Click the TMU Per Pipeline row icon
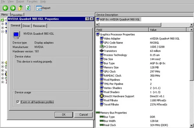Image resolution: width=194 pixels, height=128 pixels. [x=102, y=84]
